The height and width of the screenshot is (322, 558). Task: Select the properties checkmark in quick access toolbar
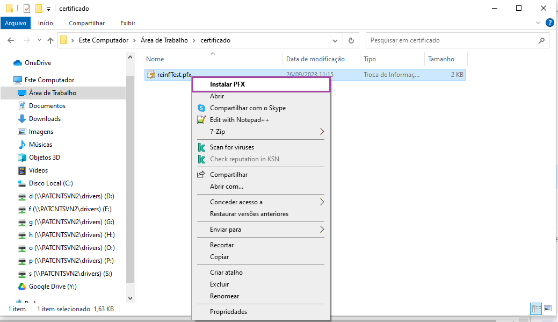click(27, 9)
